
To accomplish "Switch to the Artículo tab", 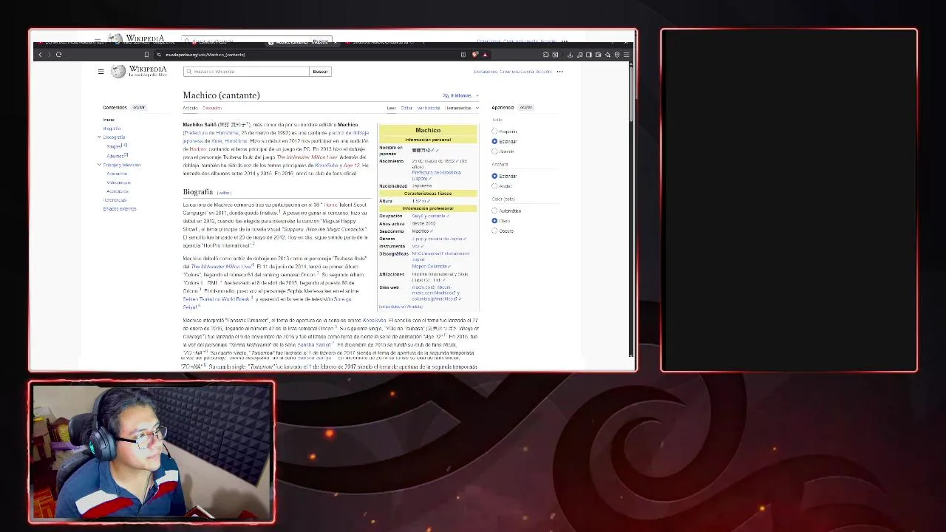I will tap(190, 108).
